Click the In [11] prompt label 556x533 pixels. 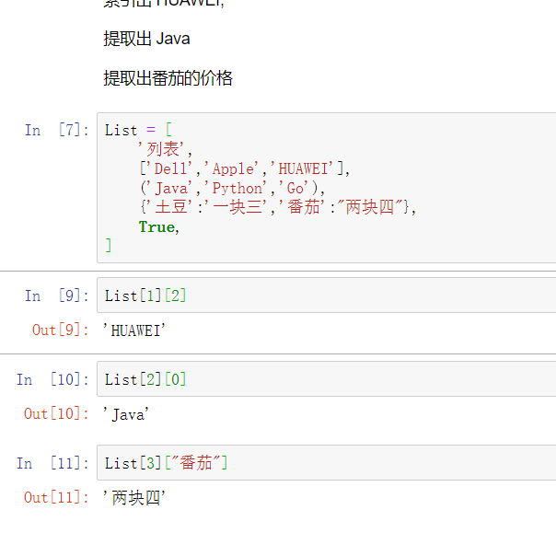[x=51, y=463]
